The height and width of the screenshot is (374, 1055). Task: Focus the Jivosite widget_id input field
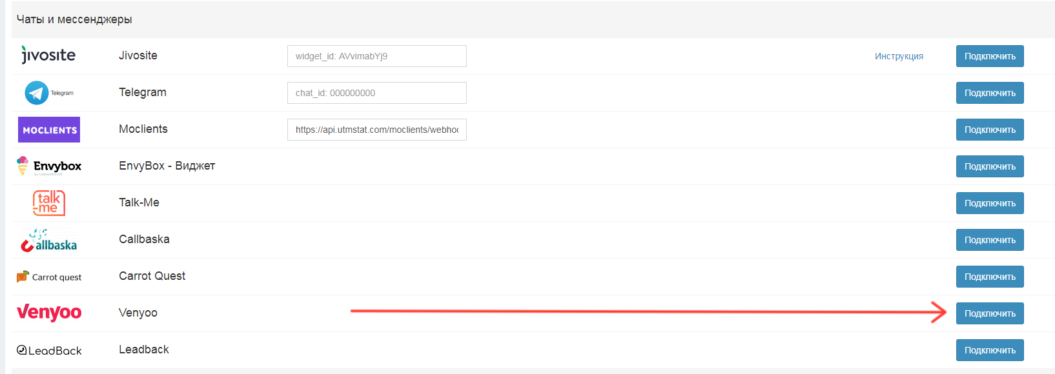376,56
